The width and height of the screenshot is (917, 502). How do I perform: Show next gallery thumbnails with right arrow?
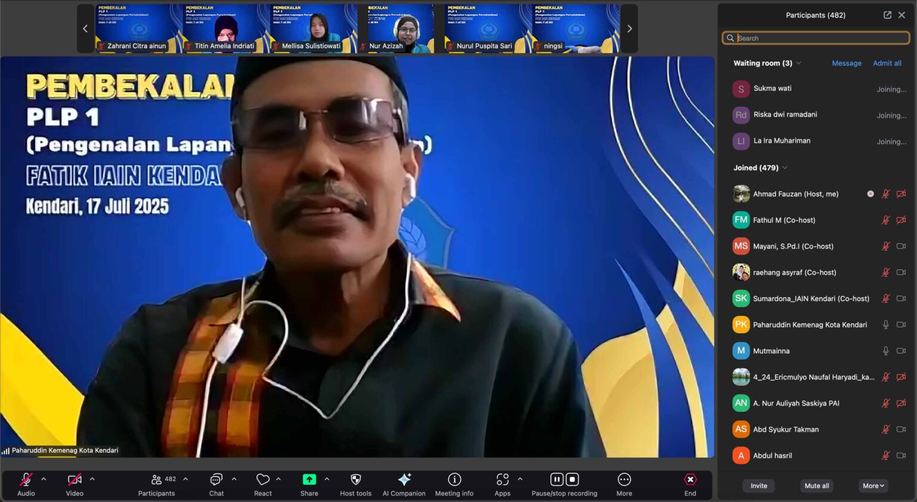click(x=629, y=29)
